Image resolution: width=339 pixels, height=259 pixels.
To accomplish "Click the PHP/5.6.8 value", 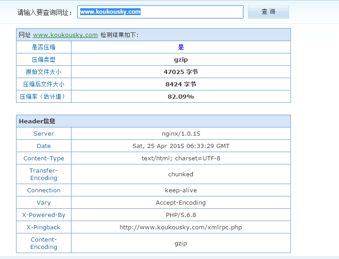I will (181, 215).
